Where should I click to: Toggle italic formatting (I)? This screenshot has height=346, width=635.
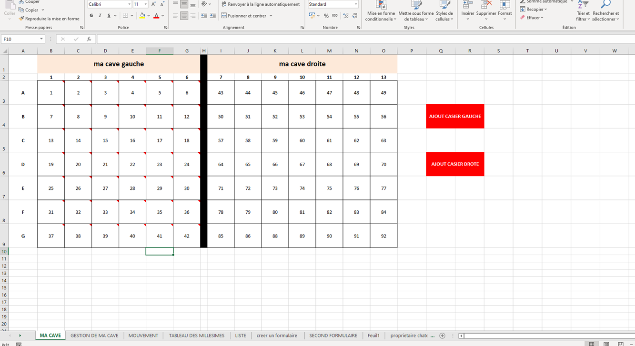coord(100,16)
